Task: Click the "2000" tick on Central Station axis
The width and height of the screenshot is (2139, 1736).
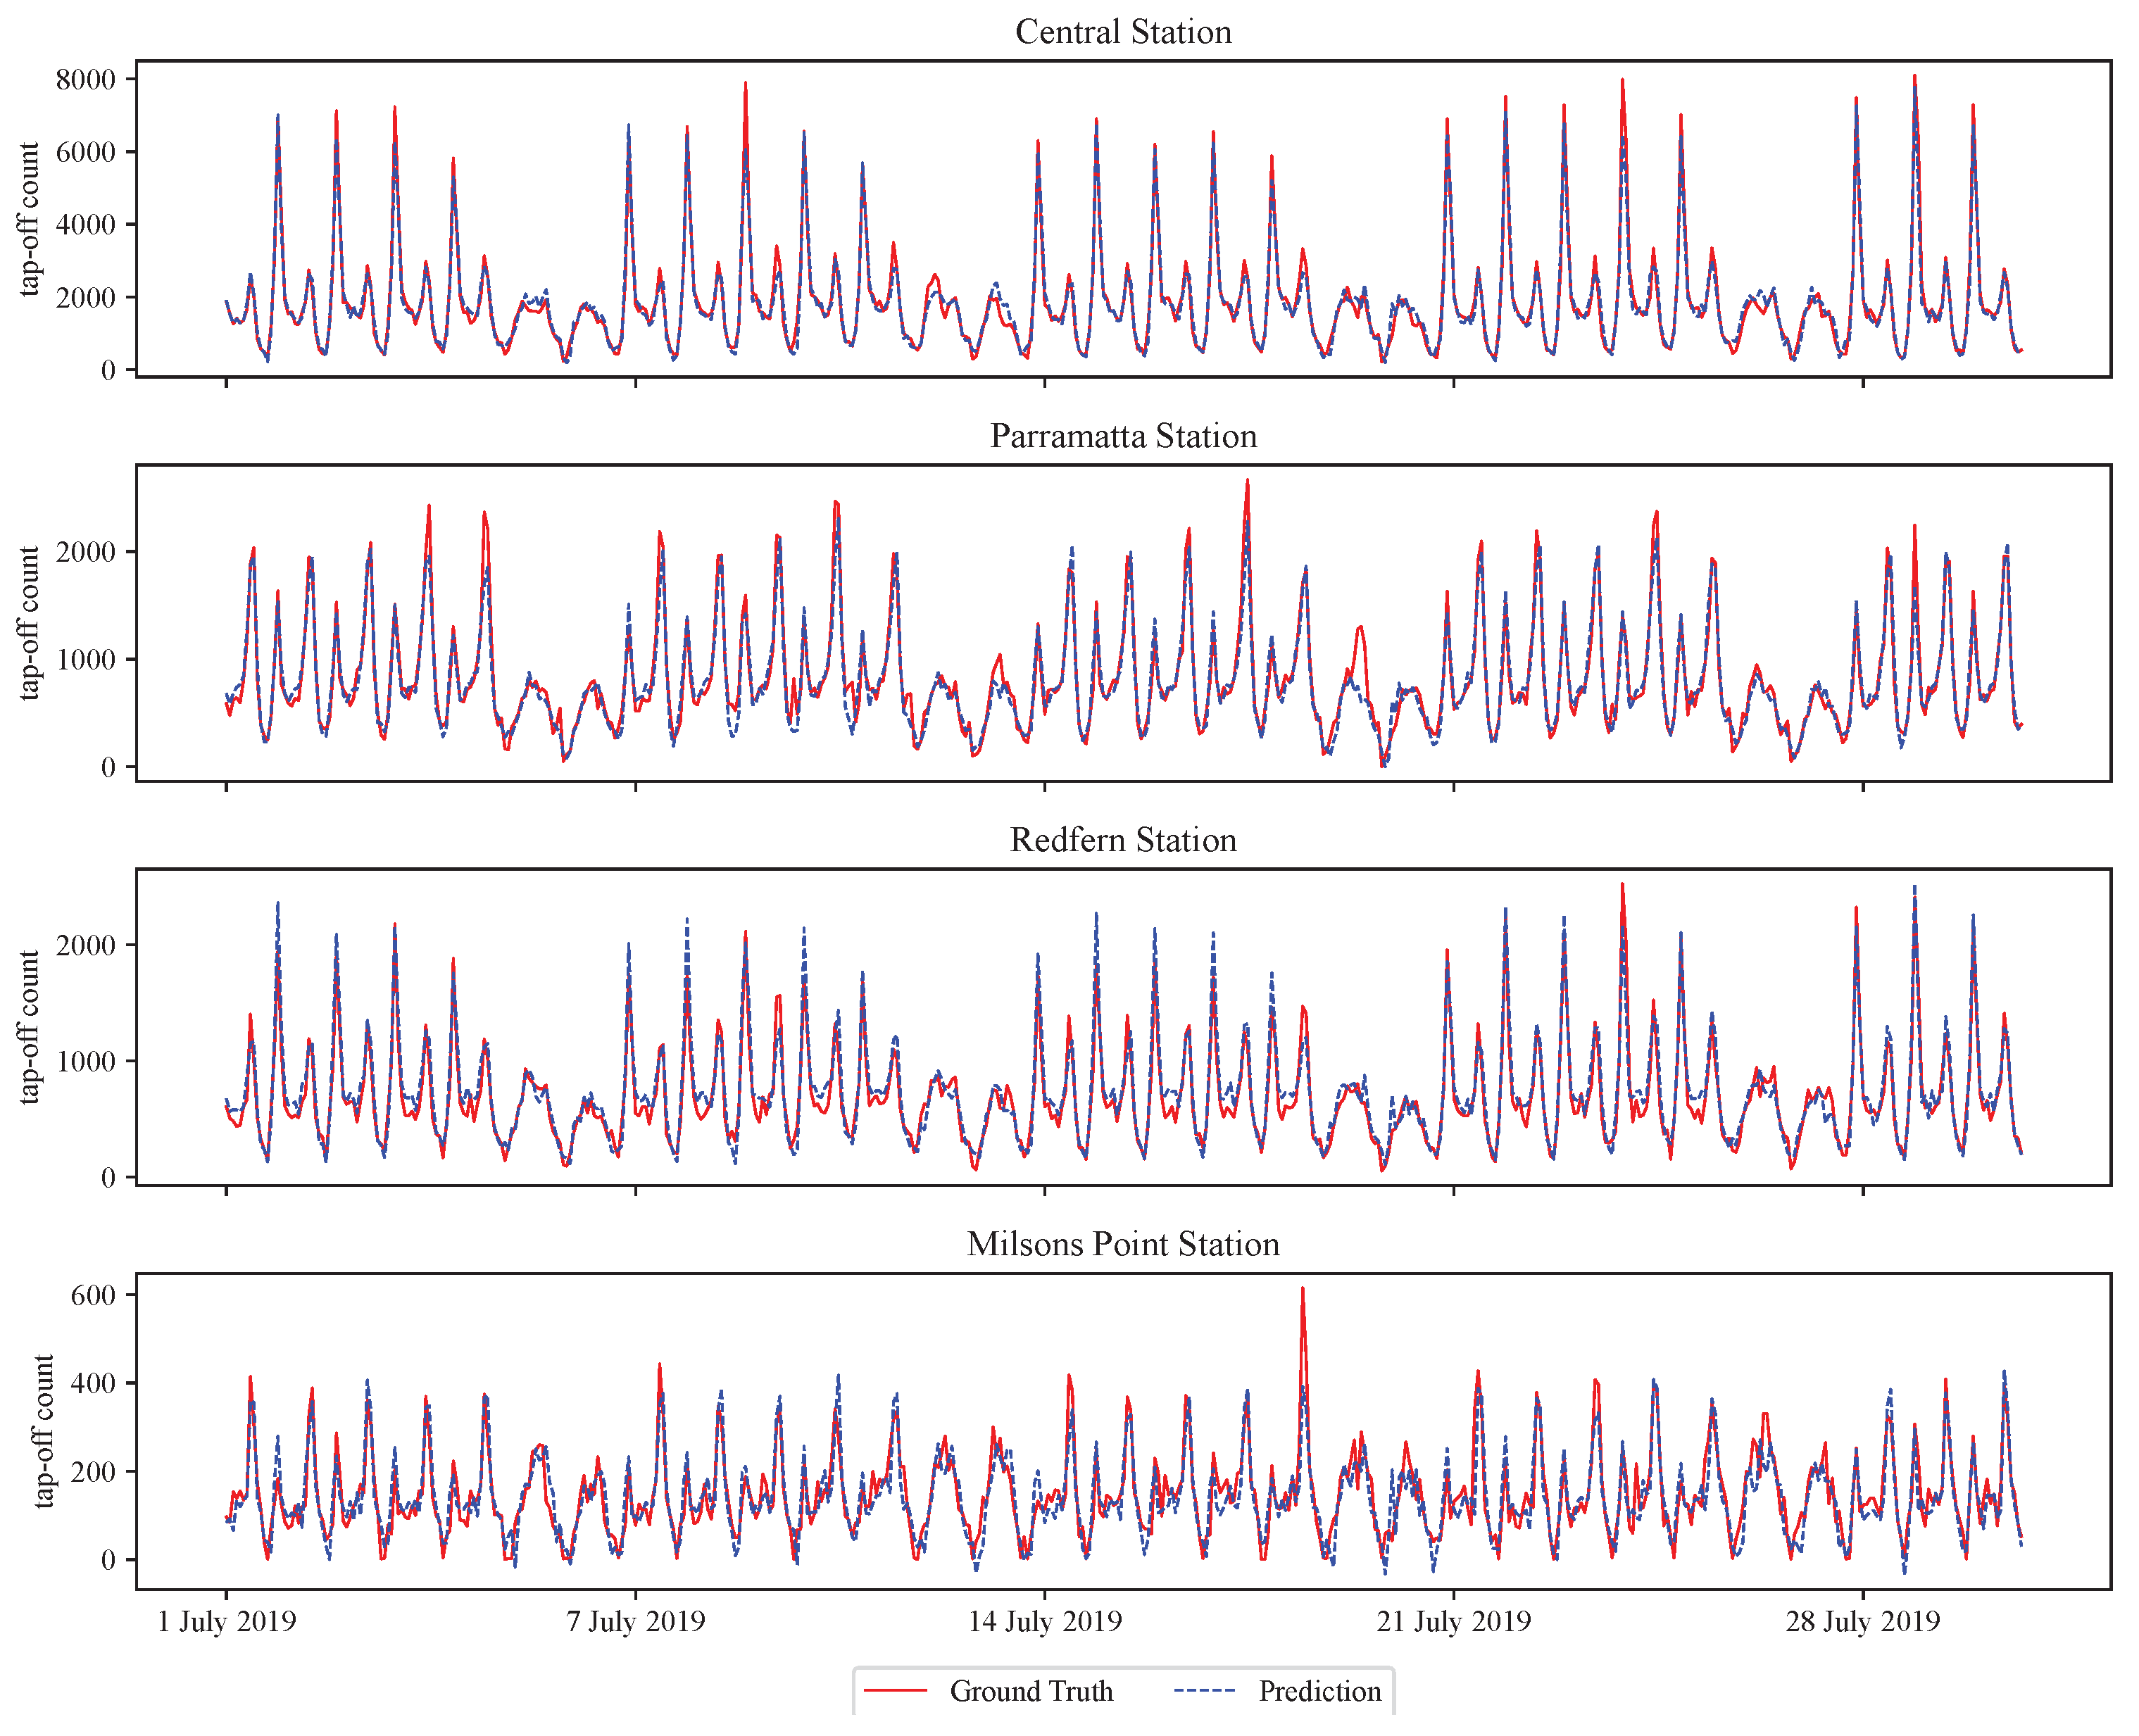Action: 86,298
